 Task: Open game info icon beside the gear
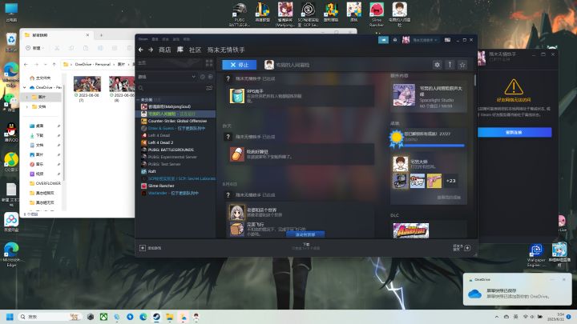point(450,65)
